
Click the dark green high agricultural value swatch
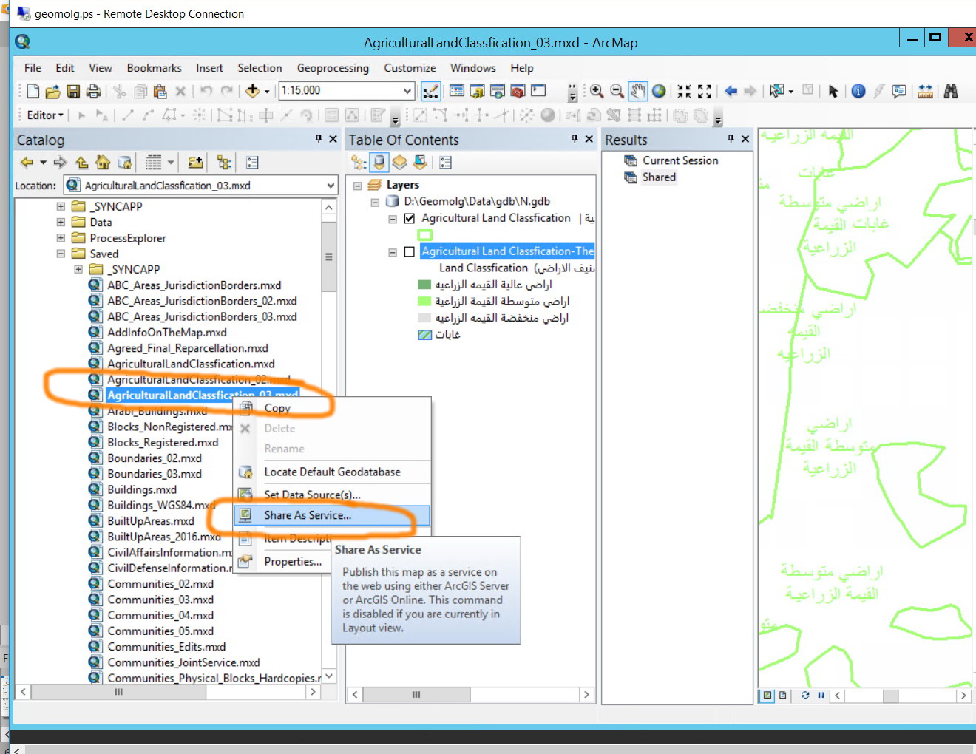(x=424, y=285)
